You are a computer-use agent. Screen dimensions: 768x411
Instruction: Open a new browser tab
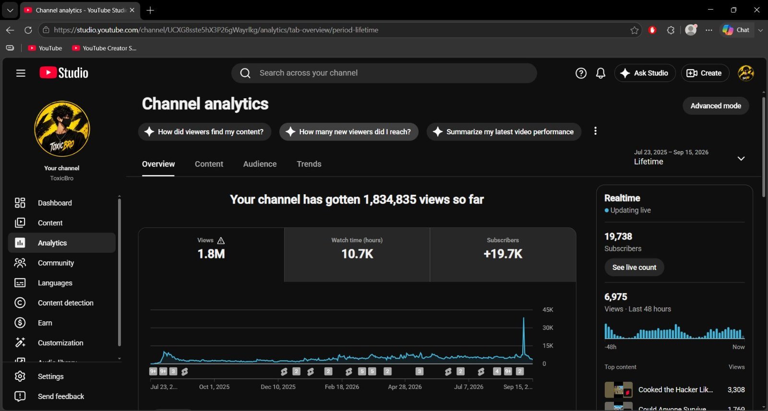(150, 10)
